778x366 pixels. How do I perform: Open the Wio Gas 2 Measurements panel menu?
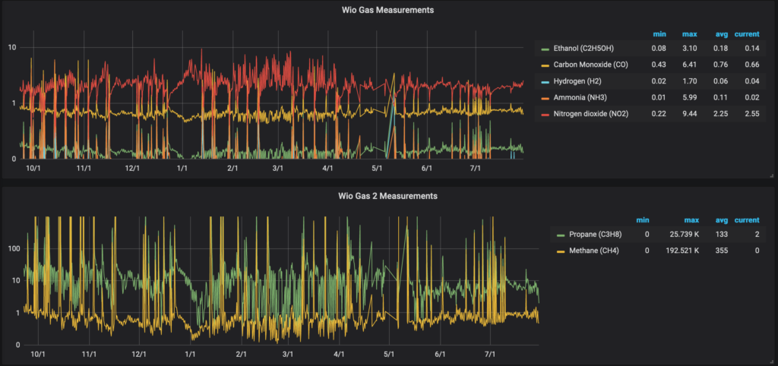389,195
